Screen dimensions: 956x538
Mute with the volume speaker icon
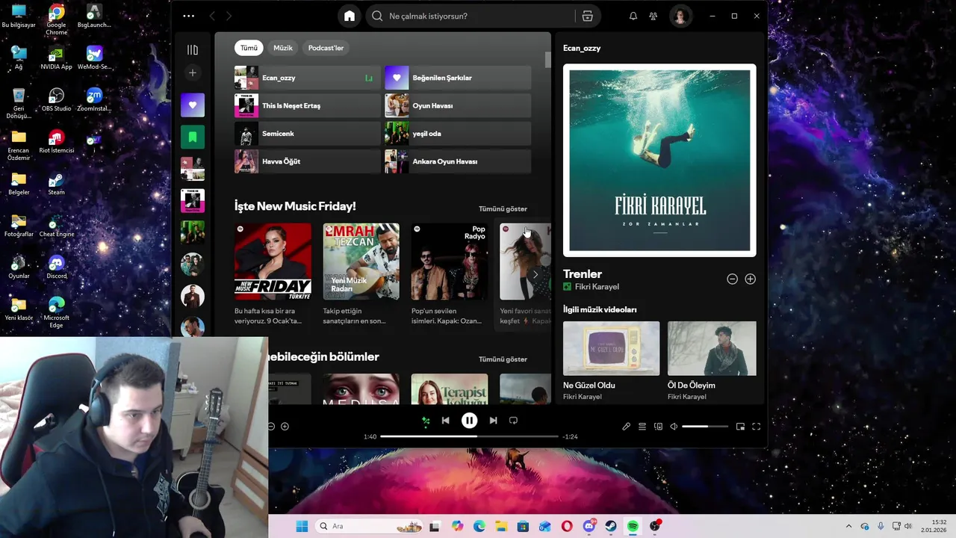pos(674,427)
